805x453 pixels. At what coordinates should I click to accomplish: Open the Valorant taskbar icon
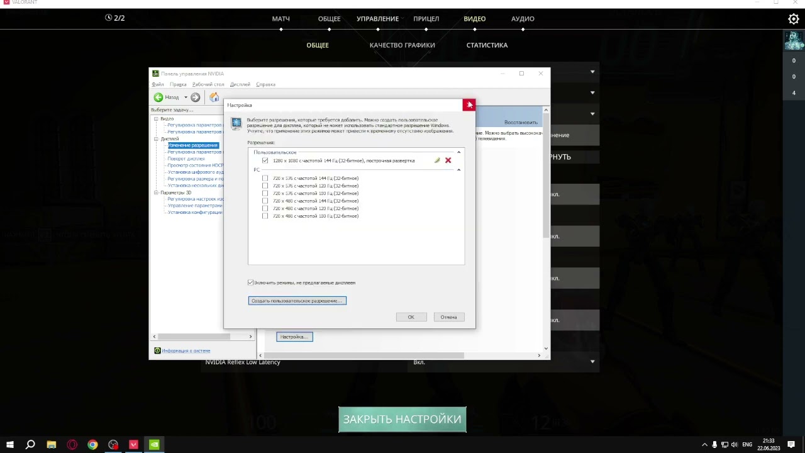(133, 445)
